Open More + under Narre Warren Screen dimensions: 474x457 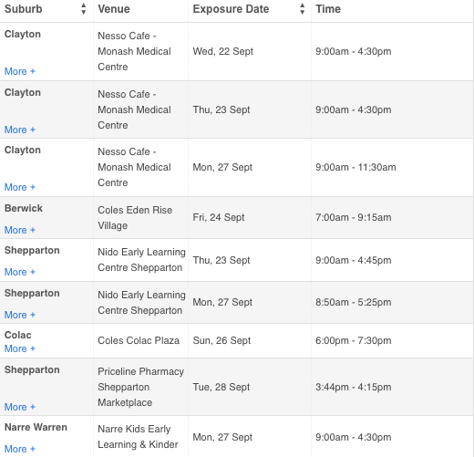20,449
